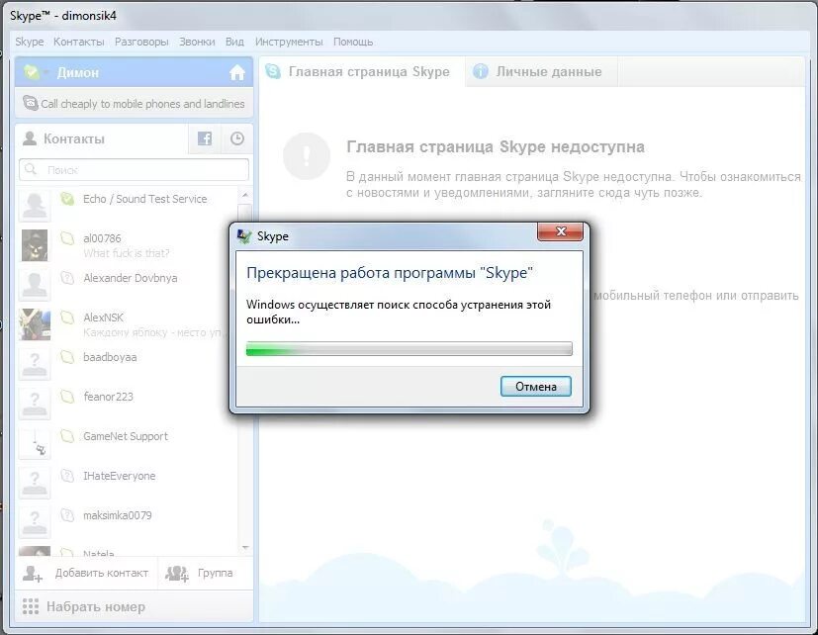This screenshot has height=635, width=818.
Task: Open the Вид menu
Action: pos(234,42)
